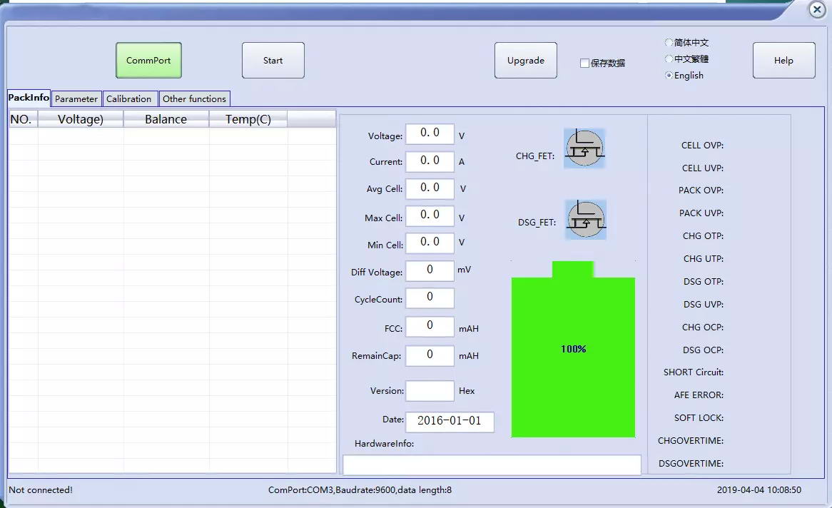
Task: Click the CHG OCP: status label
Action: point(703,327)
